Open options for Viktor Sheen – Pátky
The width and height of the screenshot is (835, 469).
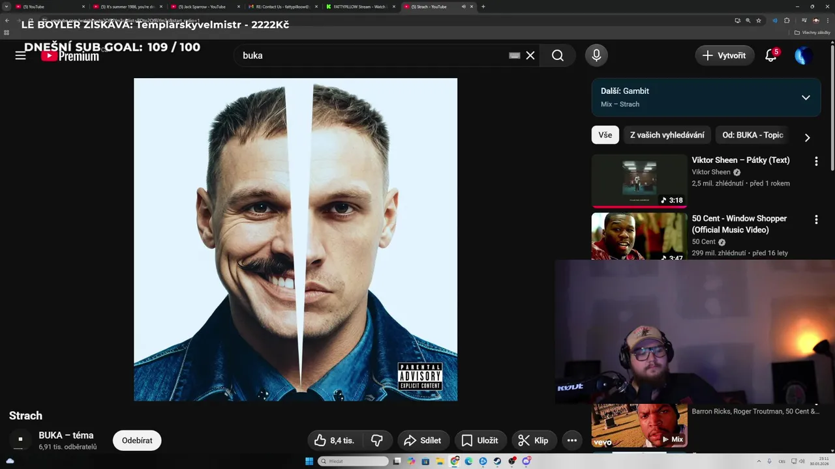click(815, 162)
